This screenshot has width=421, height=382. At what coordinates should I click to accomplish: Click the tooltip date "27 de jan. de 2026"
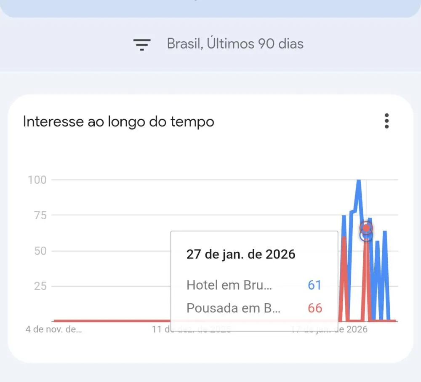click(x=241, y=254)
